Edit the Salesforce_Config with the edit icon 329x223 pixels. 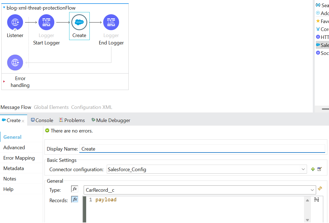pyautogui.click(x=319, y=169)
